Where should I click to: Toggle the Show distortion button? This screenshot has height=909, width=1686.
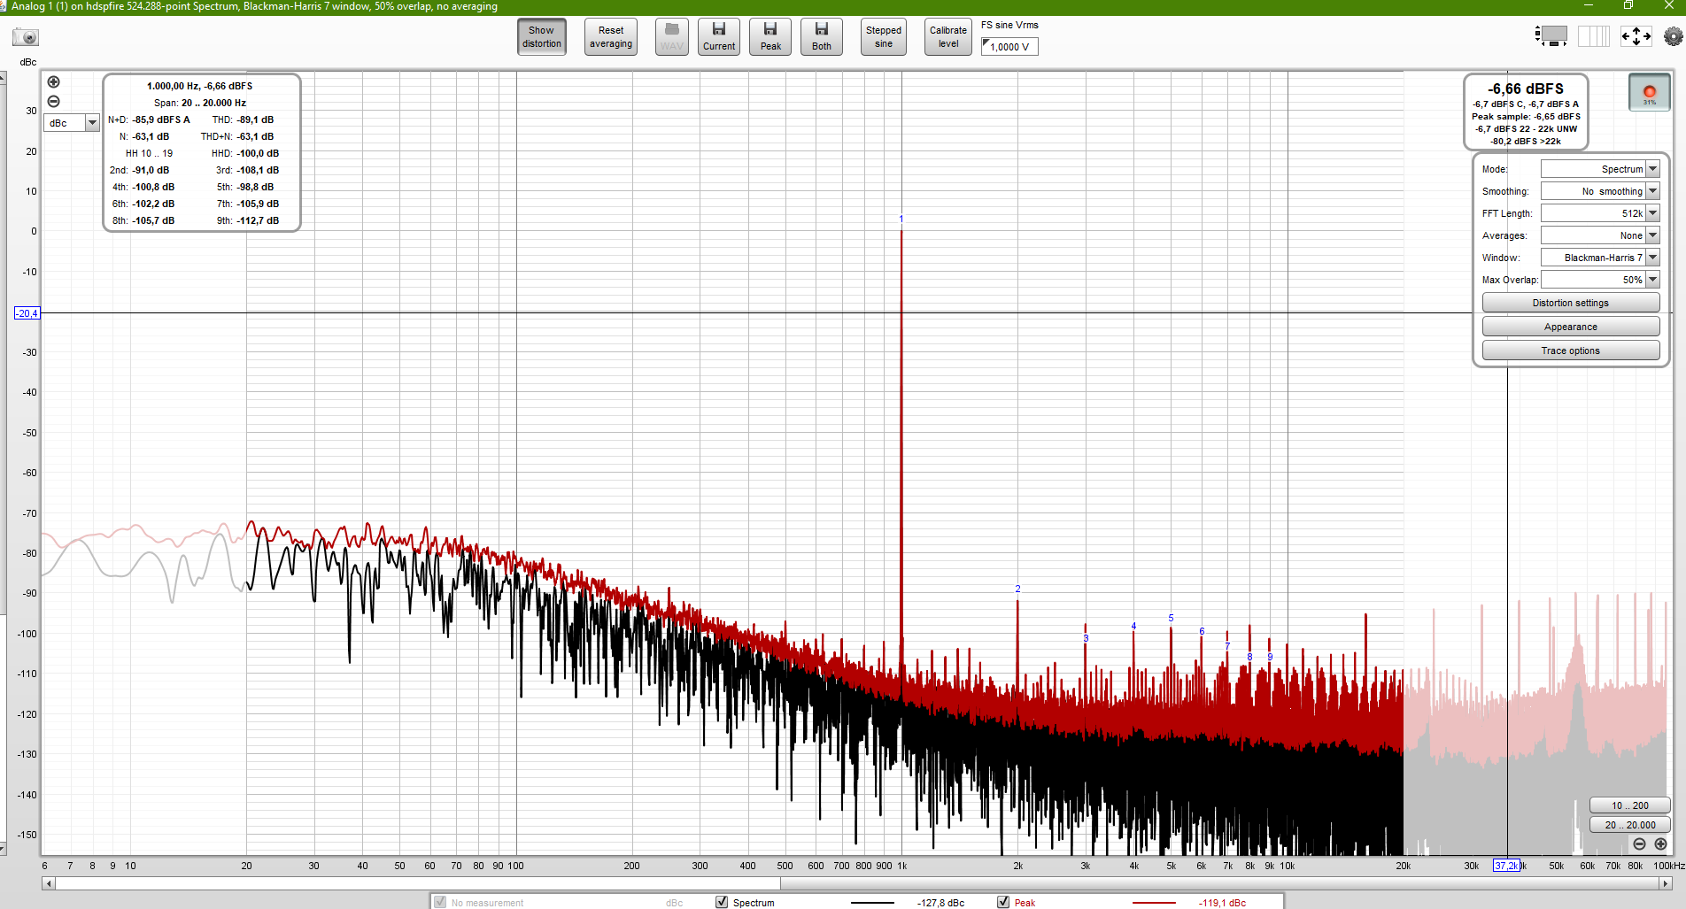542,37
